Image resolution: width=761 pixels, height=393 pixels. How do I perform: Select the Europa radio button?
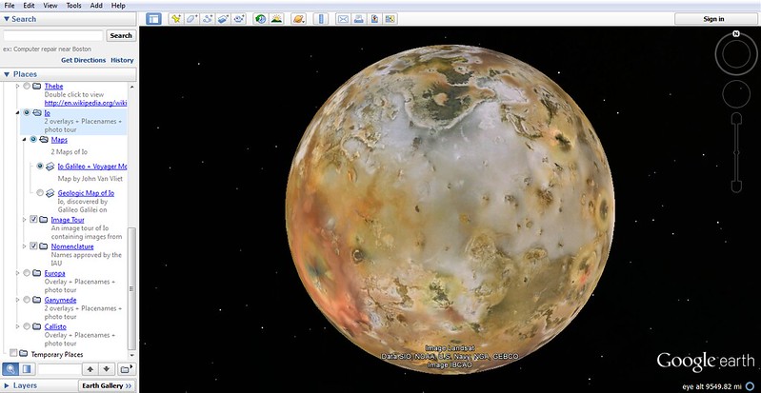(27, 273)
